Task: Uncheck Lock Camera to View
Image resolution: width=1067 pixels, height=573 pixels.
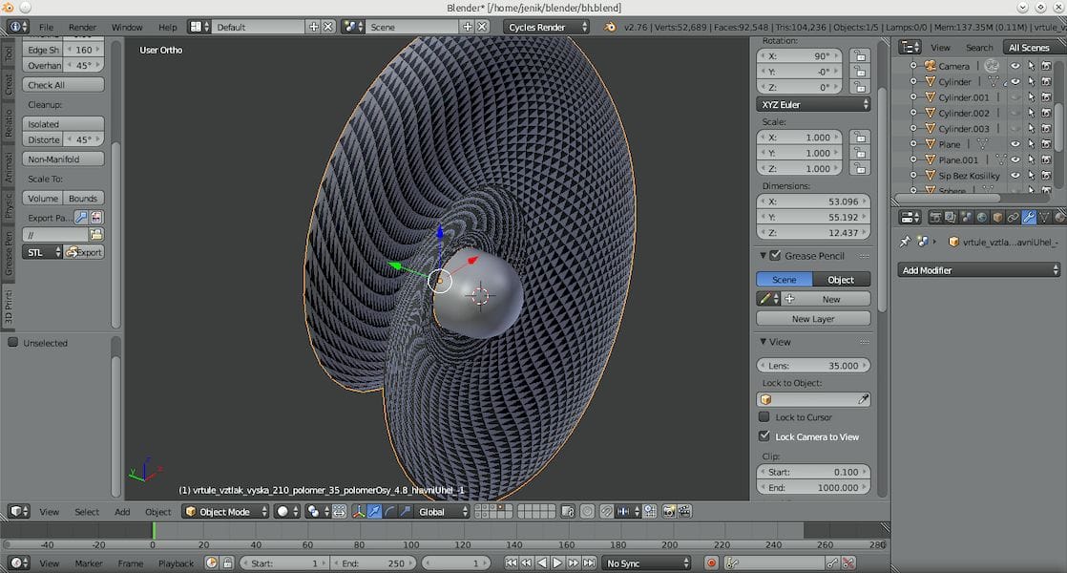Action: [764, 436]
